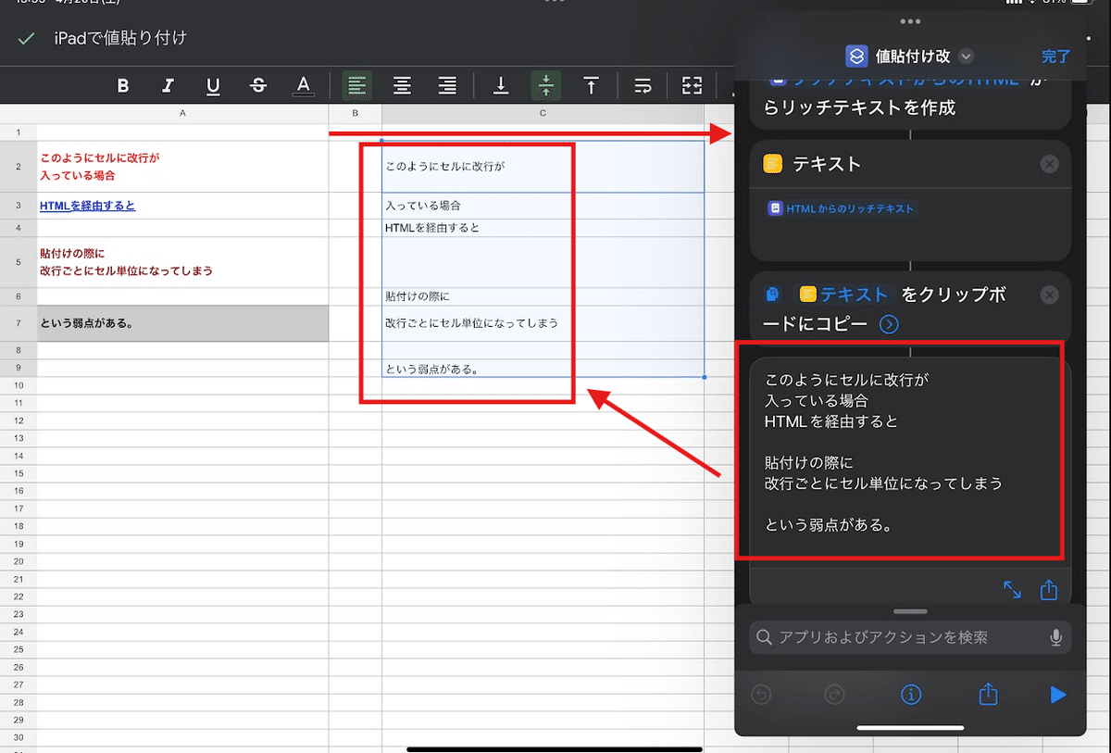The width and height of the screenshot is (1111, 753).
Task: Select left horizontal alignment
Action: coord(356,86)
